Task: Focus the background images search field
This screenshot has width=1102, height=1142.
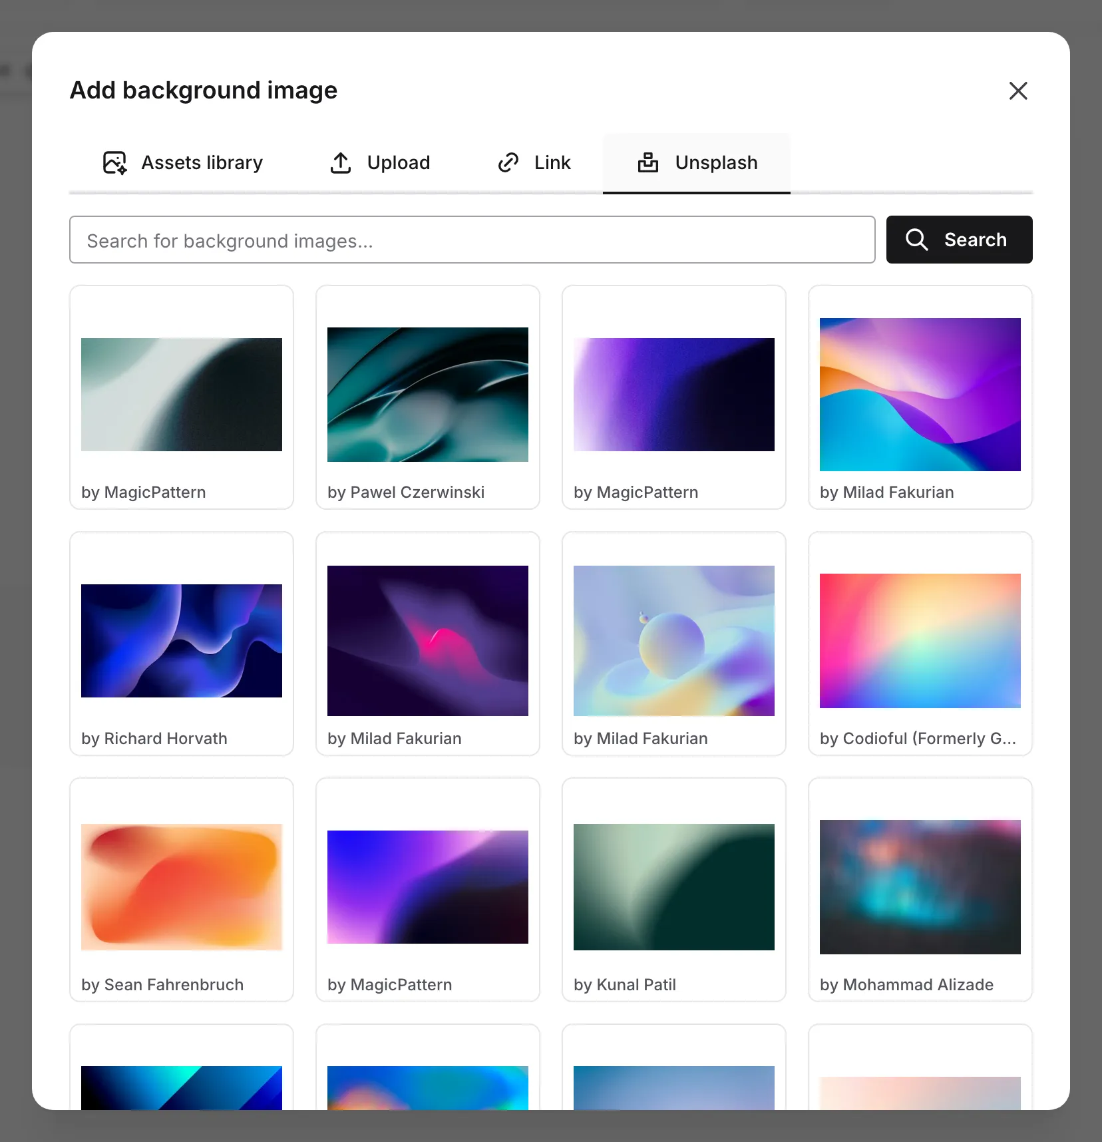Action: 472,240
